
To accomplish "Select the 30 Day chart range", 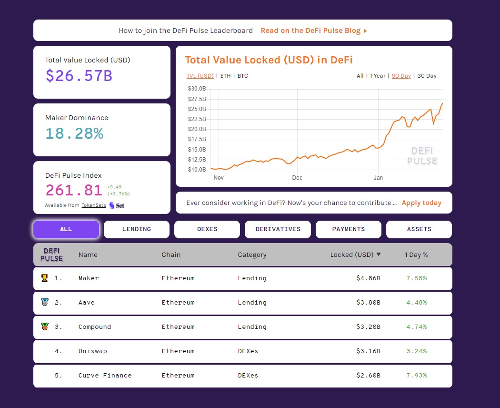I will (427, 76).
